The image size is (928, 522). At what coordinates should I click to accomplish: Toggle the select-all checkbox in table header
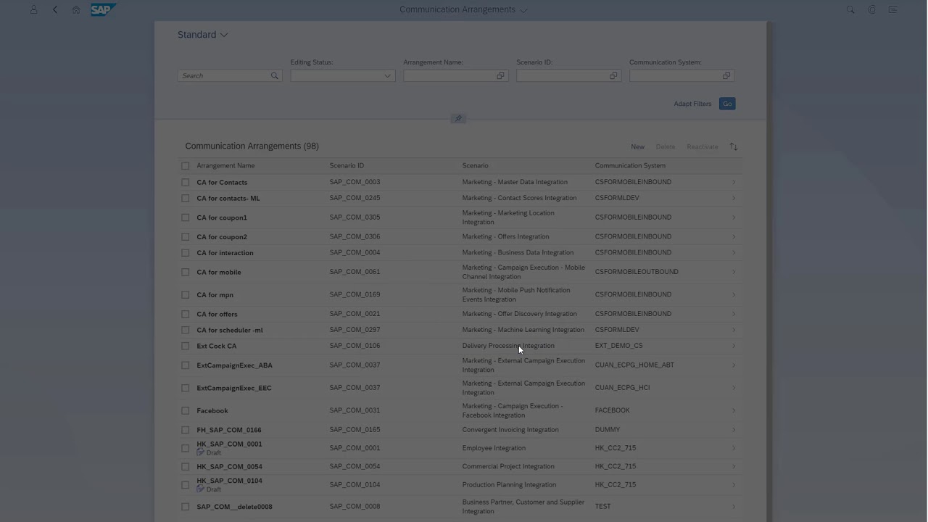coord(186,165)
